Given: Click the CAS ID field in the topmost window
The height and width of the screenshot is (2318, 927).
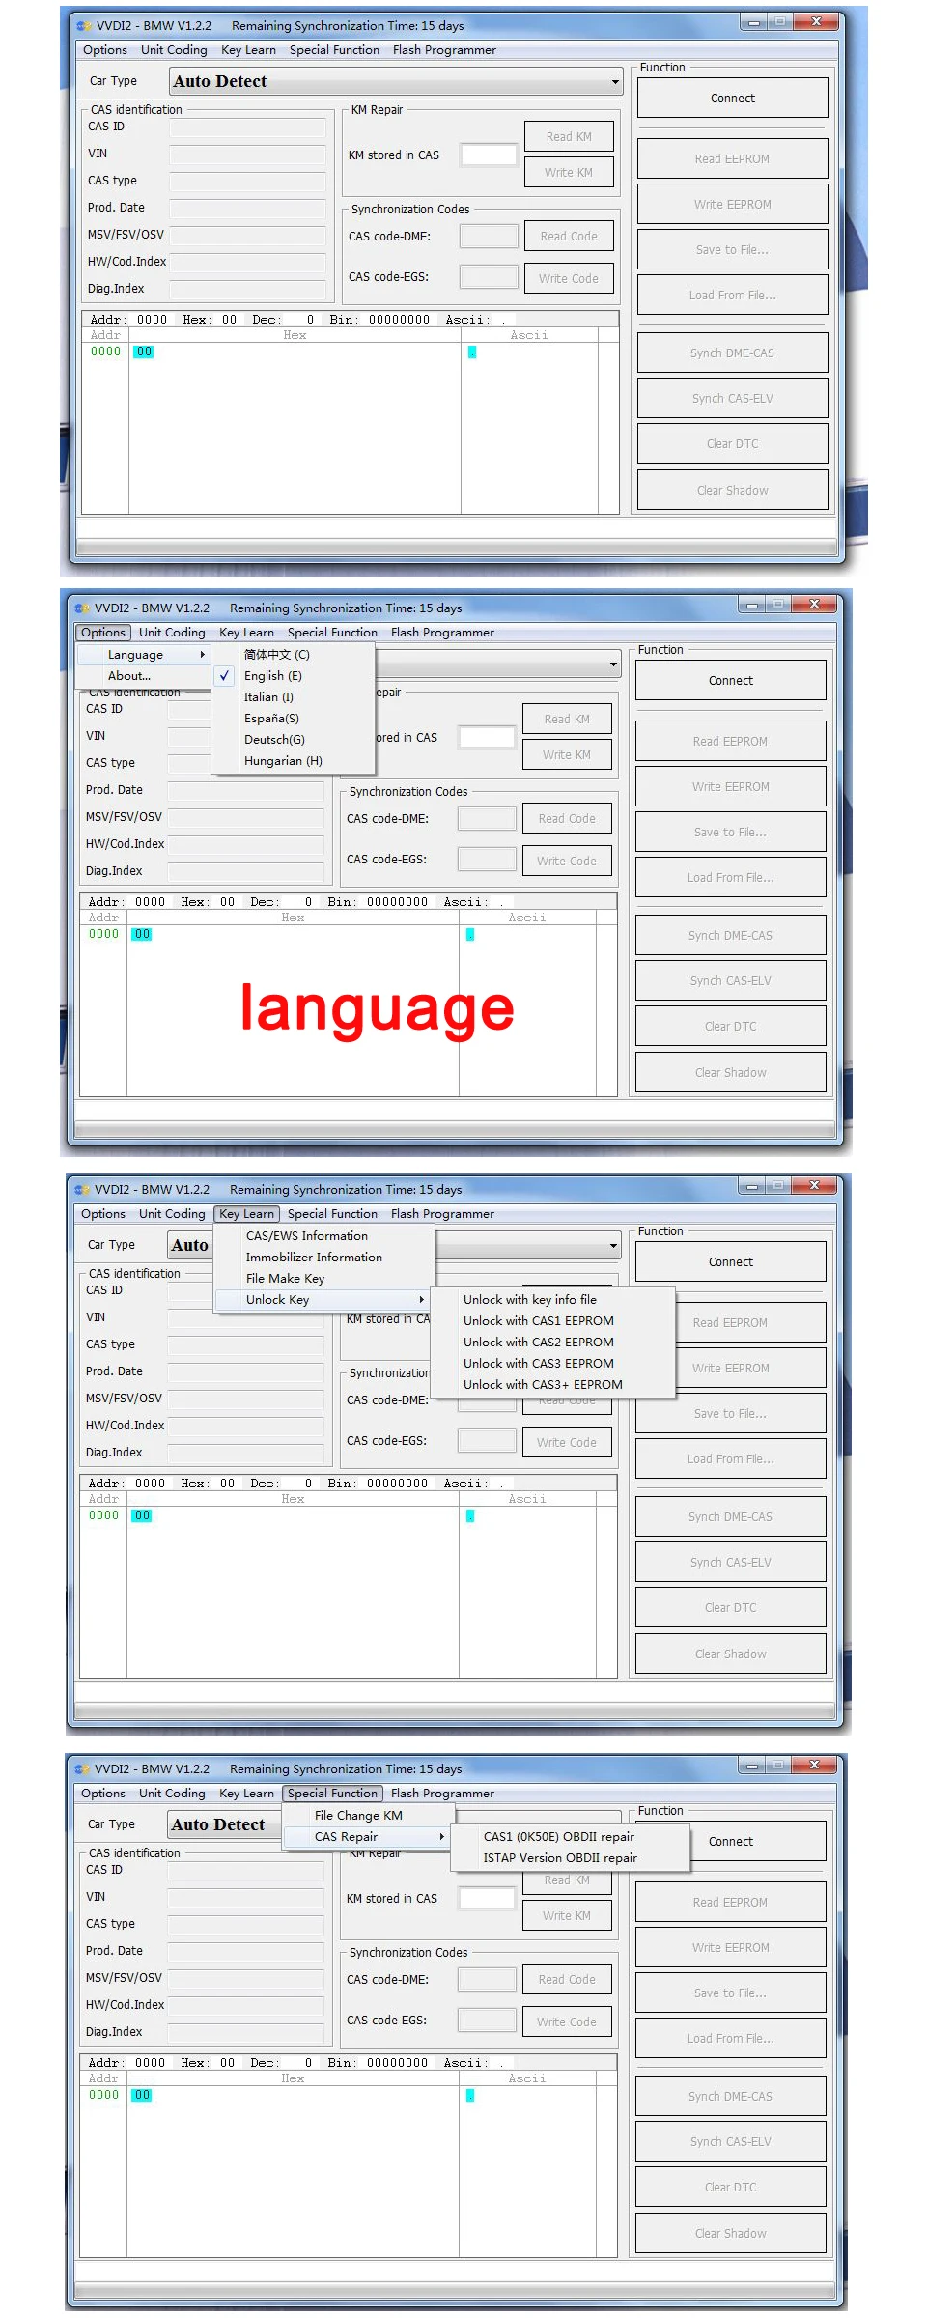Looking at the screenshot, I should point(248,127).
